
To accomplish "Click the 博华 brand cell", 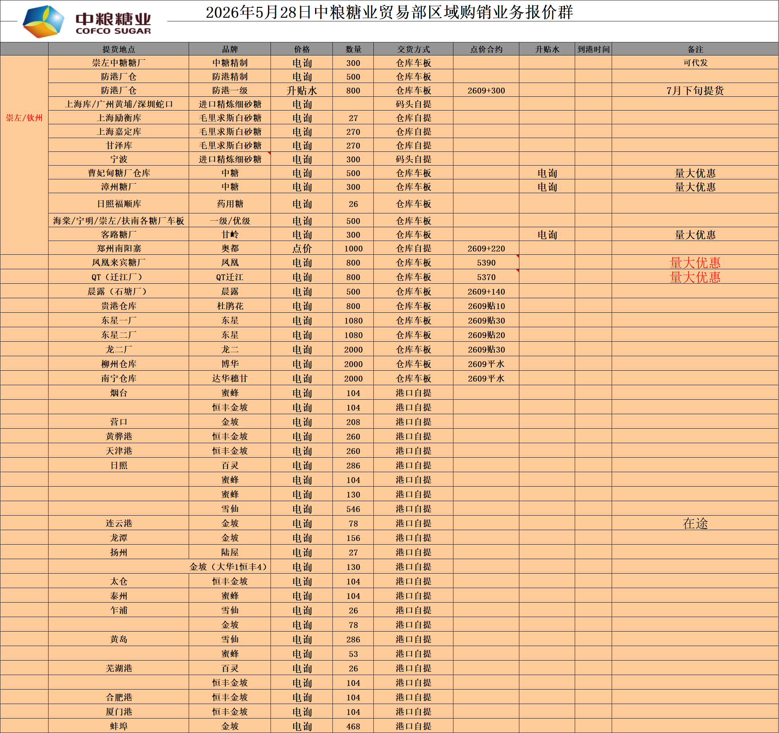I will click(x=230, y=363).
